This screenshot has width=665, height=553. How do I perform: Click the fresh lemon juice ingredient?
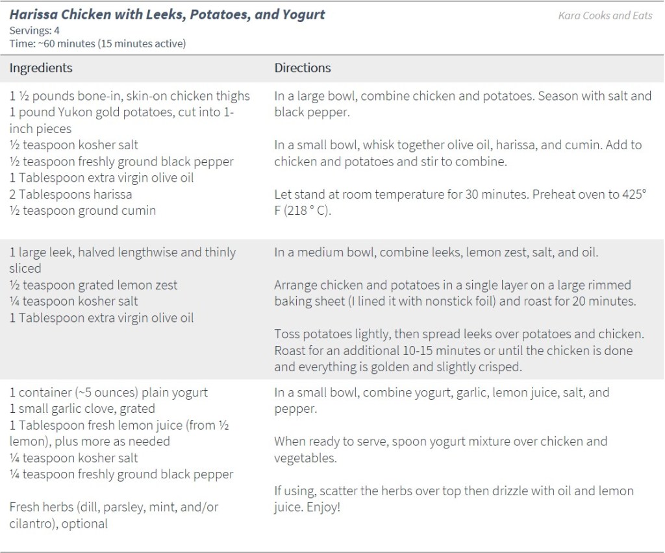point(119,425)
